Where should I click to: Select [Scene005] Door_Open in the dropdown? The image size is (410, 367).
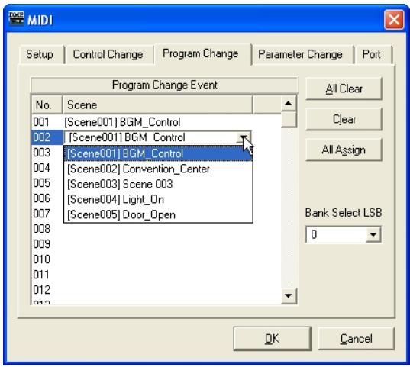(158, 215)
